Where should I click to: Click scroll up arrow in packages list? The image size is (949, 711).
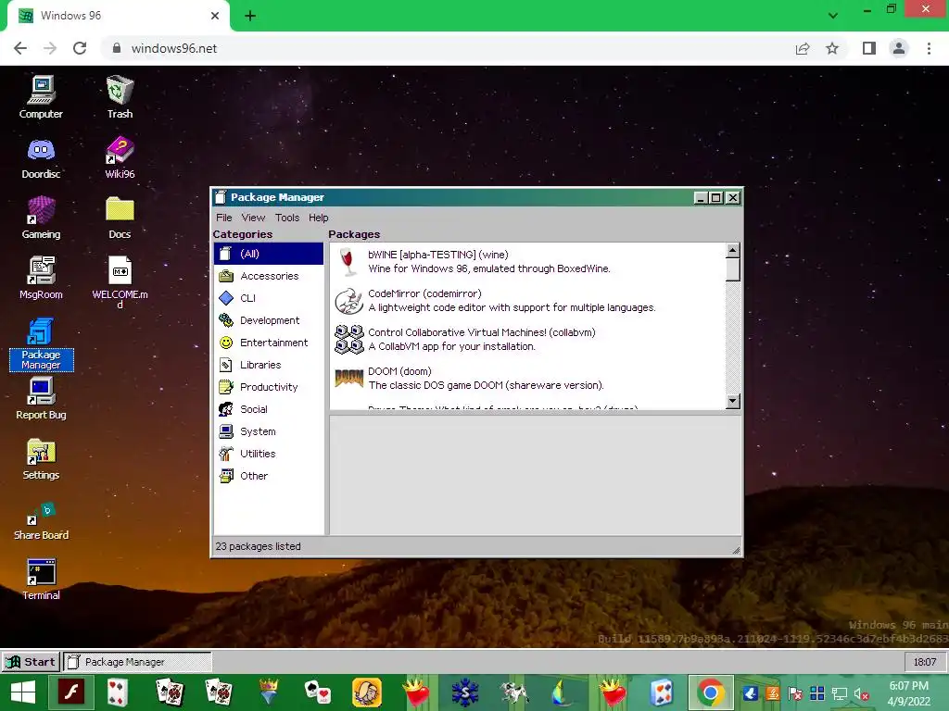[x=732, y=250]
